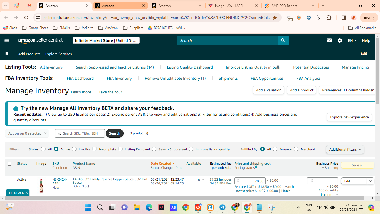Click the Add a Variation button
Image resolution: width=380 pixels, height=214 pixels.
pyautogui.click(x=268, y=90)
